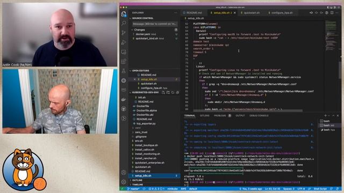Click the commit message input field
This screenshot has height=193, width=344.
click(155, 24)
